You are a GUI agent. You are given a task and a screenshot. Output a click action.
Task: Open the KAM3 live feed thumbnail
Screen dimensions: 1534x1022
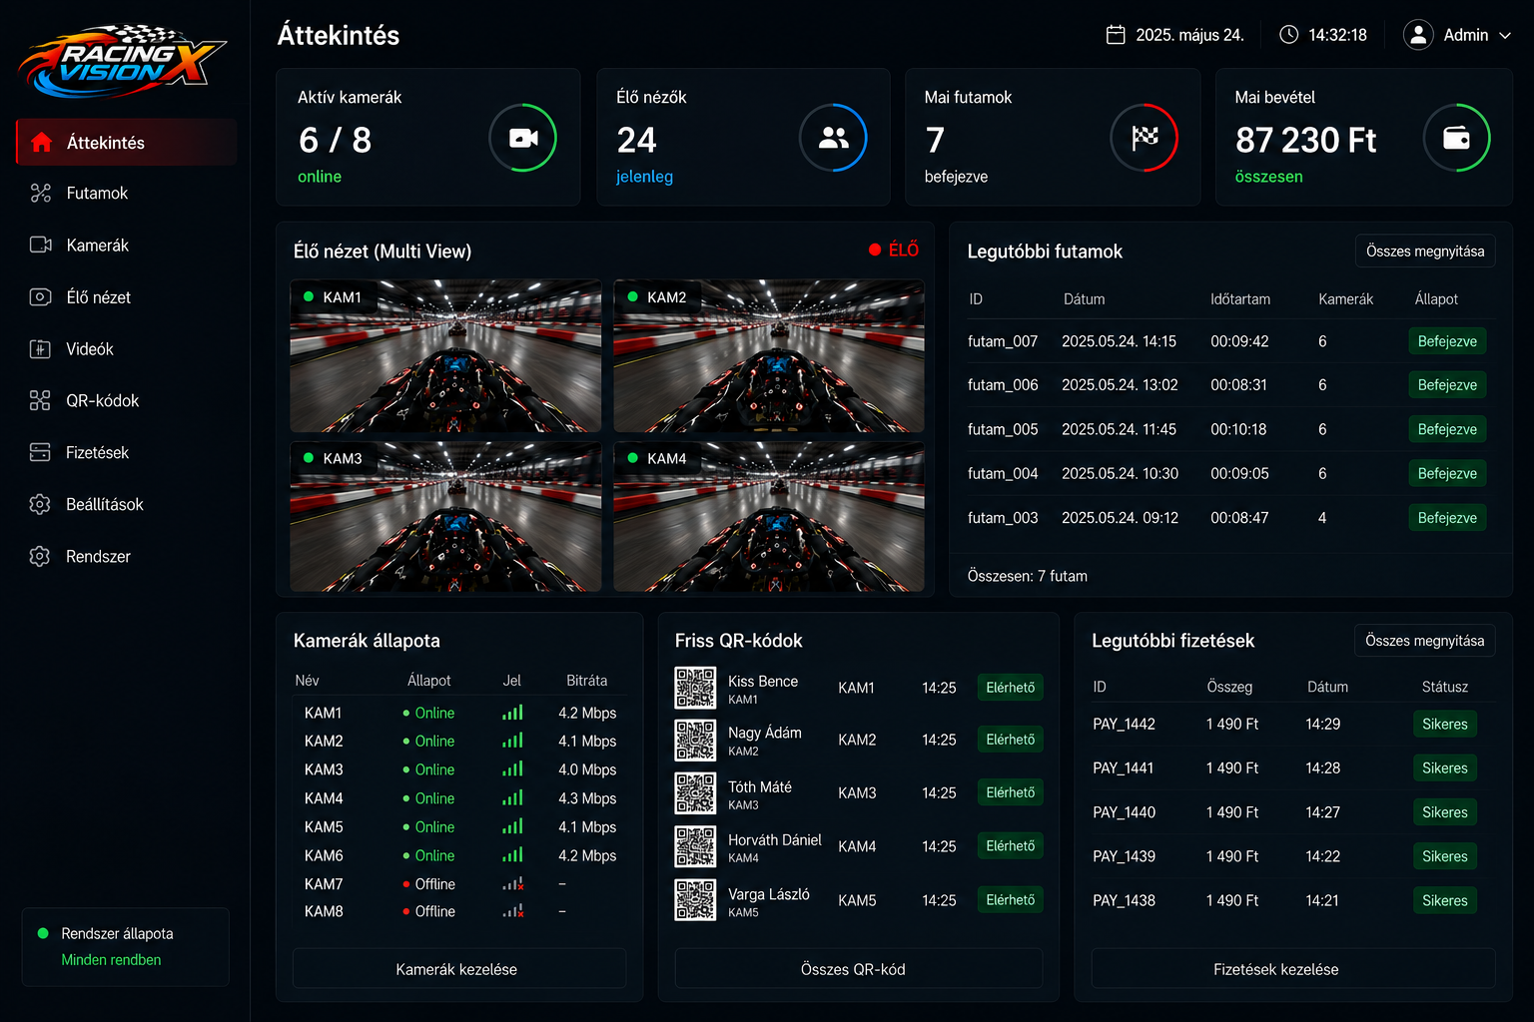[445, 517]
